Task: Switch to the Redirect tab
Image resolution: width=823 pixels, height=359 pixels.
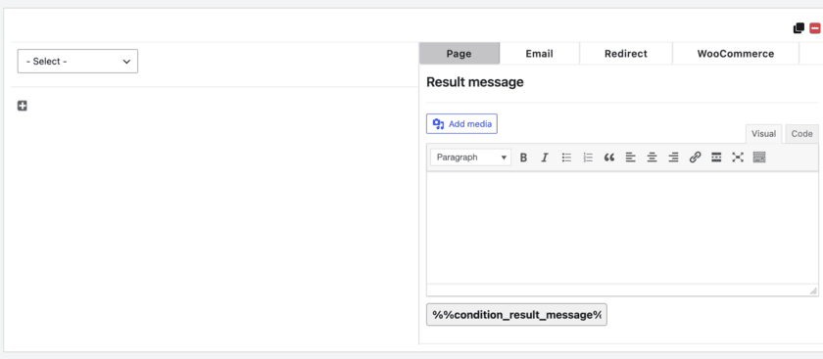Action: (x=626, y=54)
